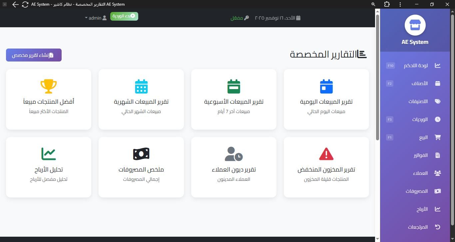Screen dimensions: 455x242
Task: Open البيع sales cart icon
Action: click(x=438, y=137)
